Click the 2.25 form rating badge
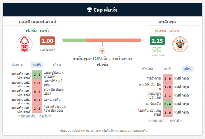The image size is (205, 139). click(x=157, y=41)
